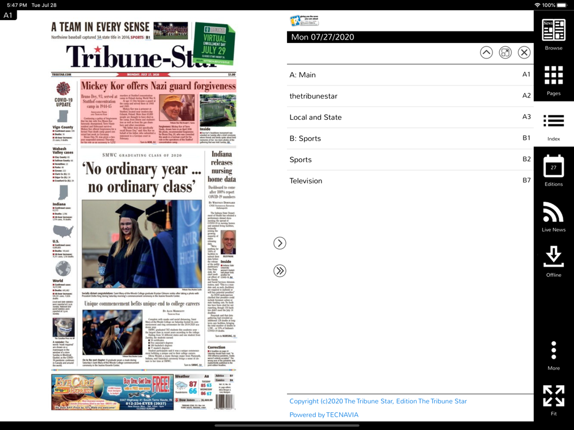The image size is (574, 430).
Task: Open the Television B7 entry
Action: (410, 181)
